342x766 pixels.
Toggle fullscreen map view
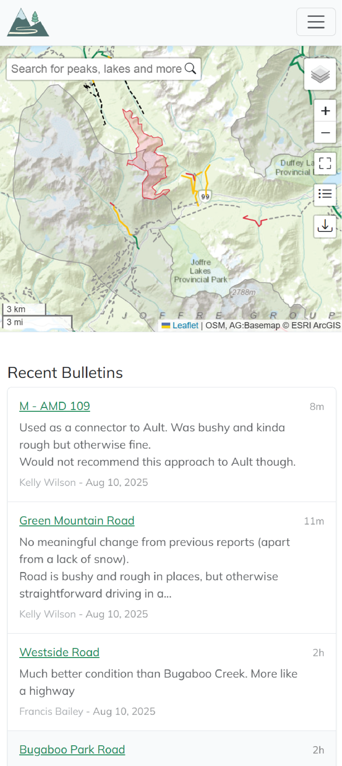(x=325, y=163)
